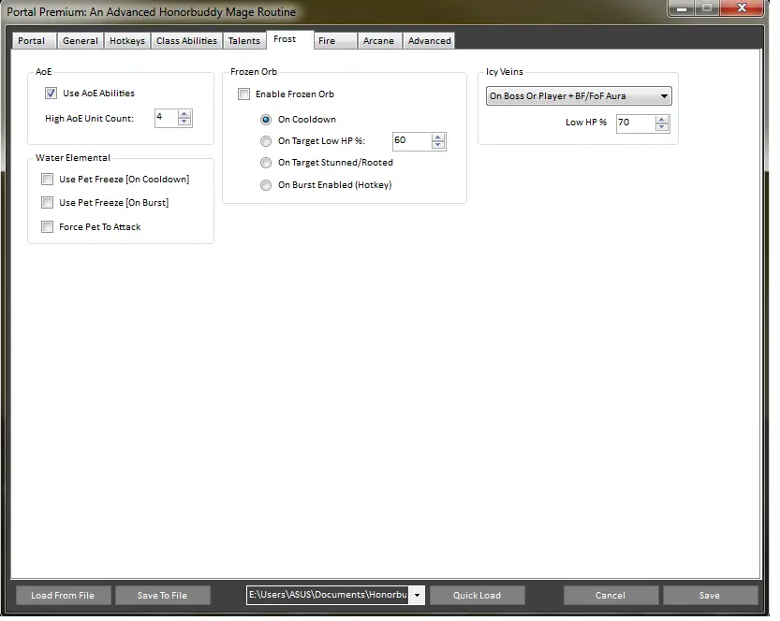Image resolution: width=780 pixels, height=621 pixels.
Task: Enable Use Pet Freeze [On Burst]
Action: click(x=47, y=203)
